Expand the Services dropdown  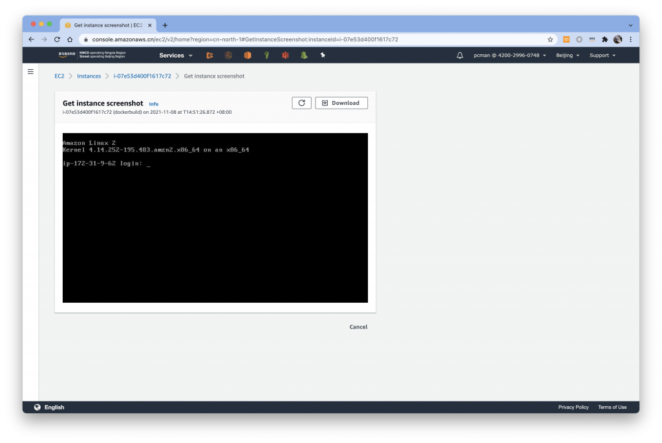pos(176,56)
